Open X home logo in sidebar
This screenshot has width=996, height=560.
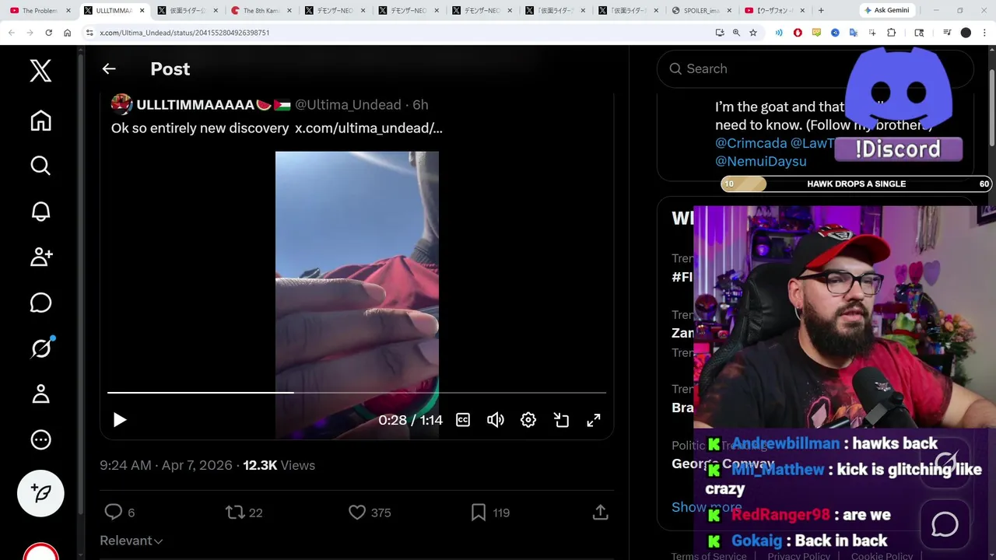click(x=40, y=71)
